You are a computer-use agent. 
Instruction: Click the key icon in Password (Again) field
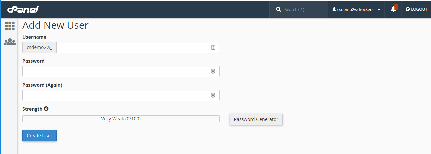(213, 95)
